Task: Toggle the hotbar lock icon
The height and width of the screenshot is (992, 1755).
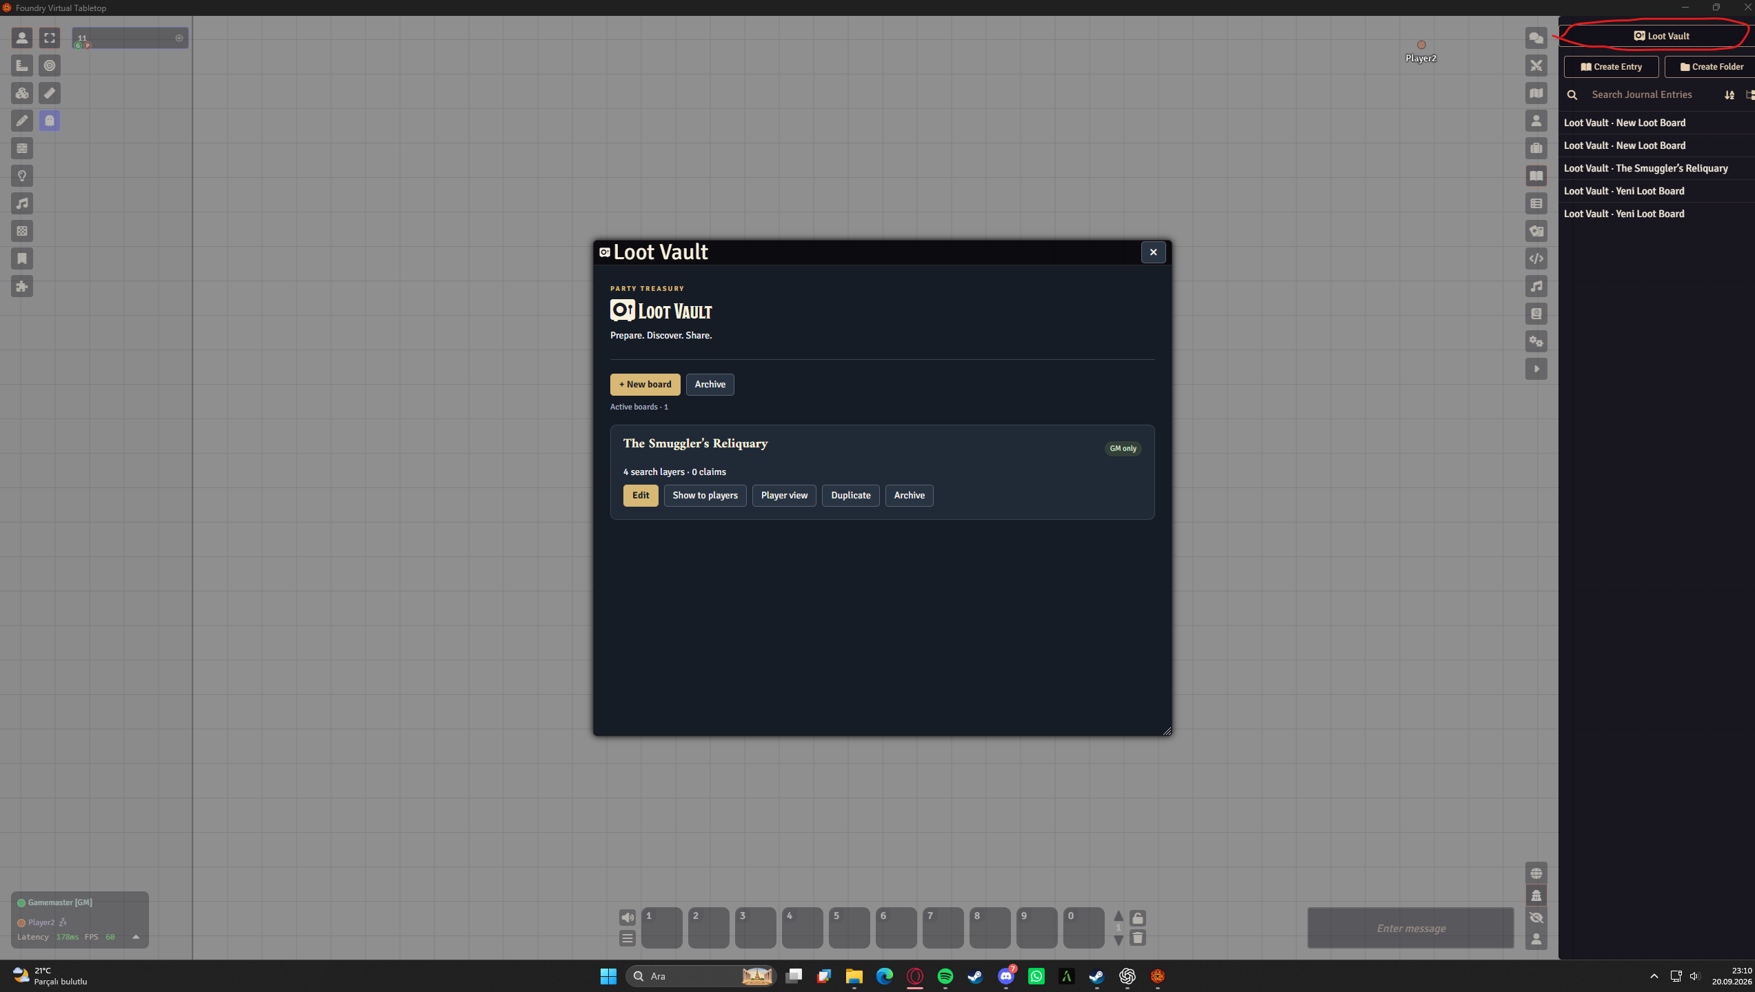Action: click(x=1138, y=918)
